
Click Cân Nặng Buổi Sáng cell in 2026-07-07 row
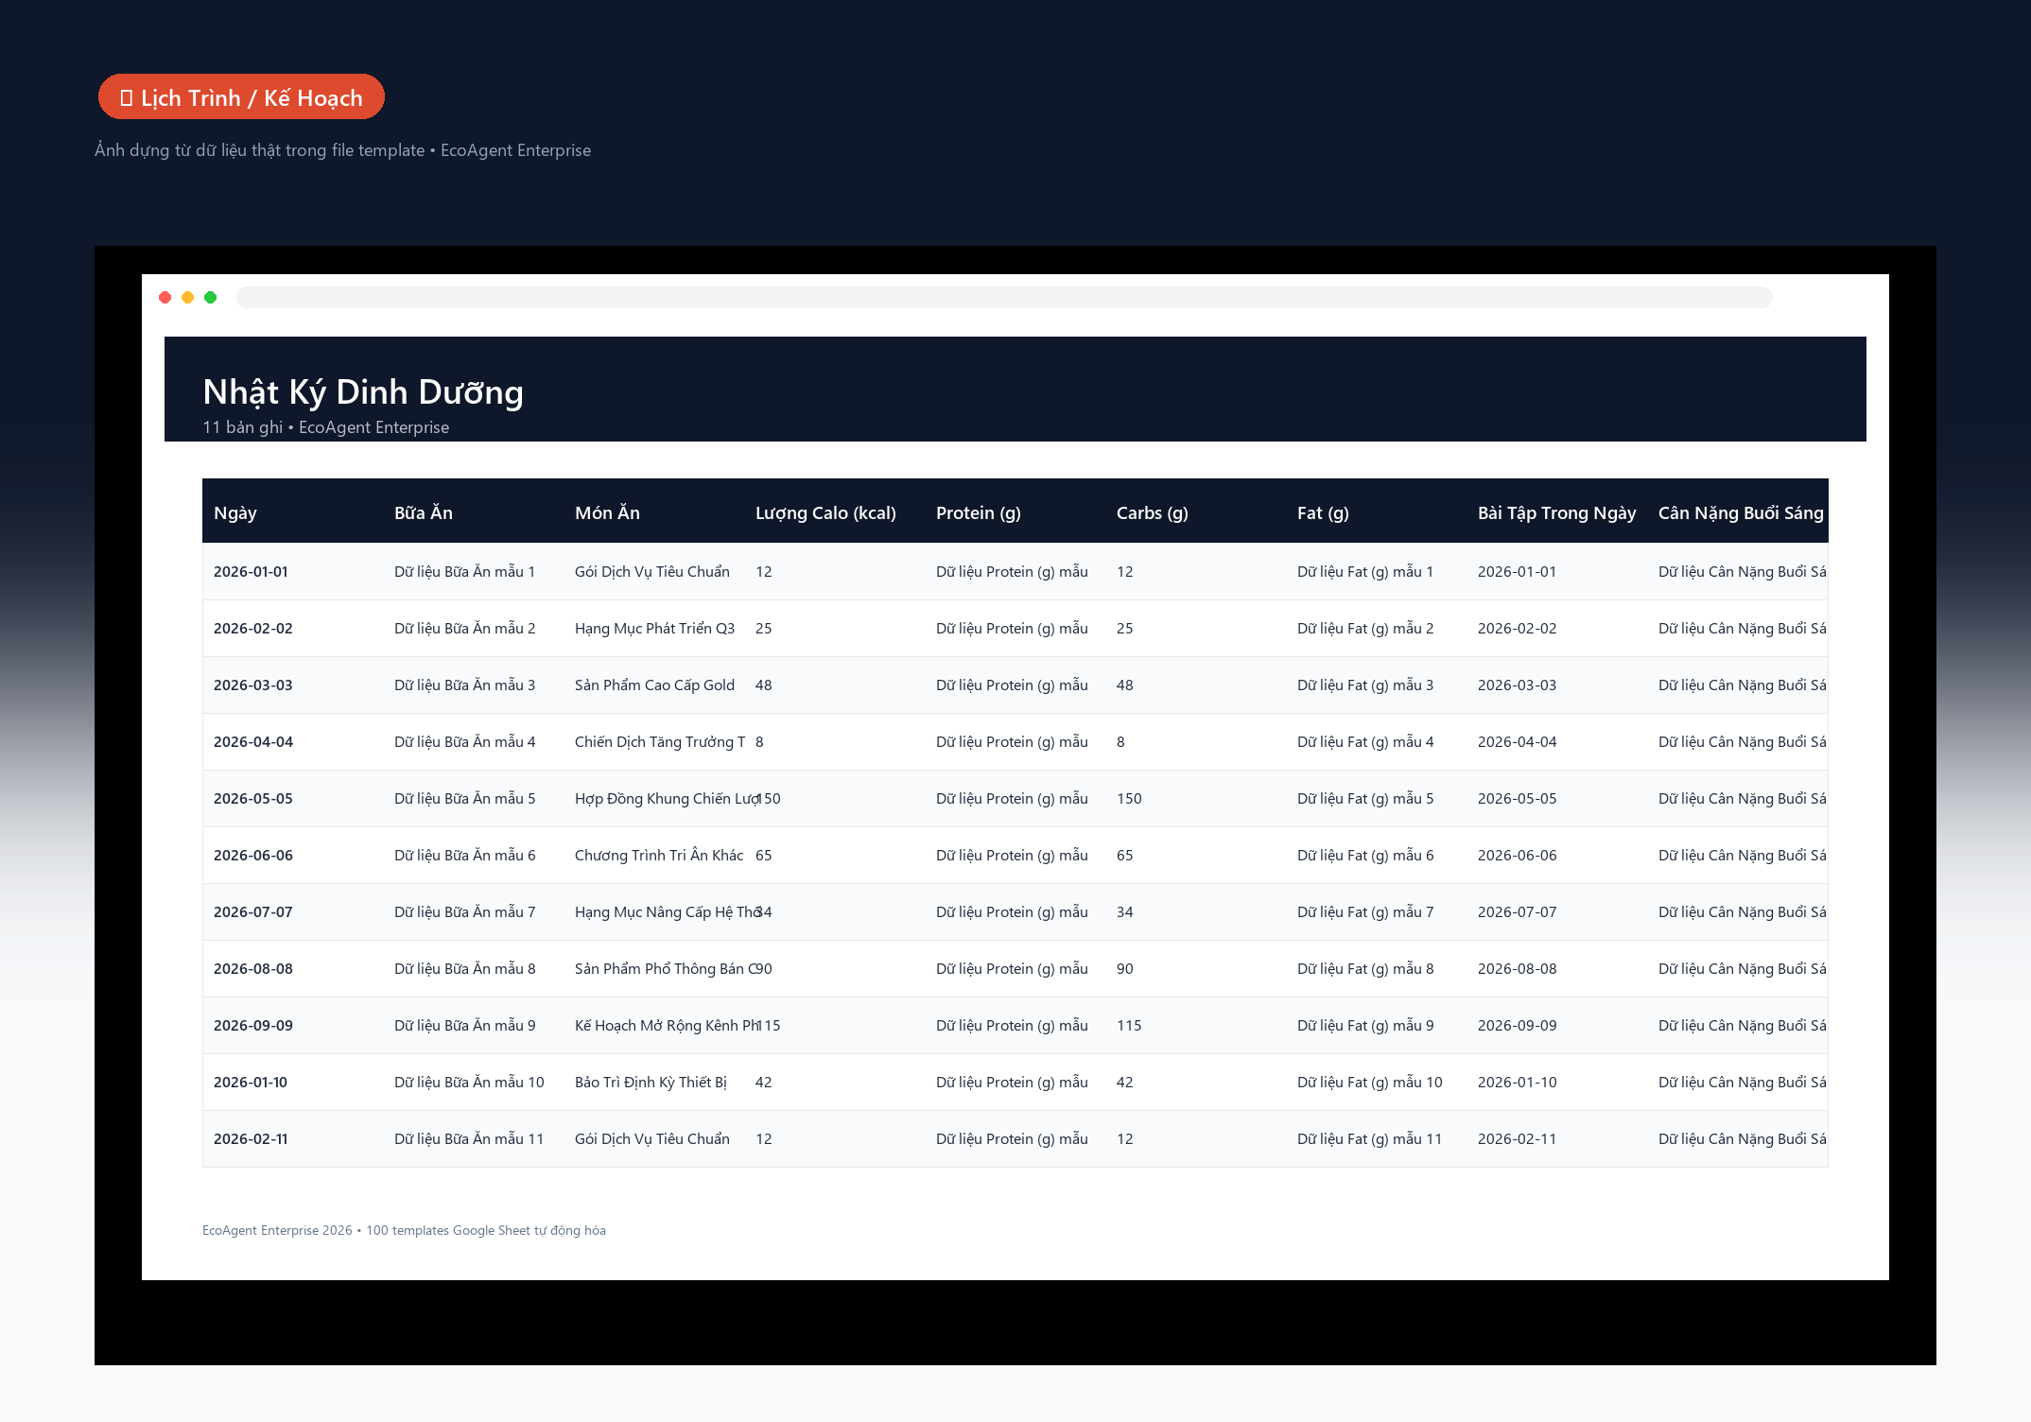(x=1743, y=912)
